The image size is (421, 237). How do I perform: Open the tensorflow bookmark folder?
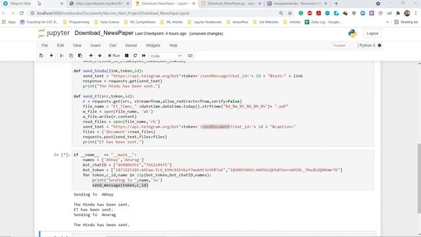coord(237,22)
